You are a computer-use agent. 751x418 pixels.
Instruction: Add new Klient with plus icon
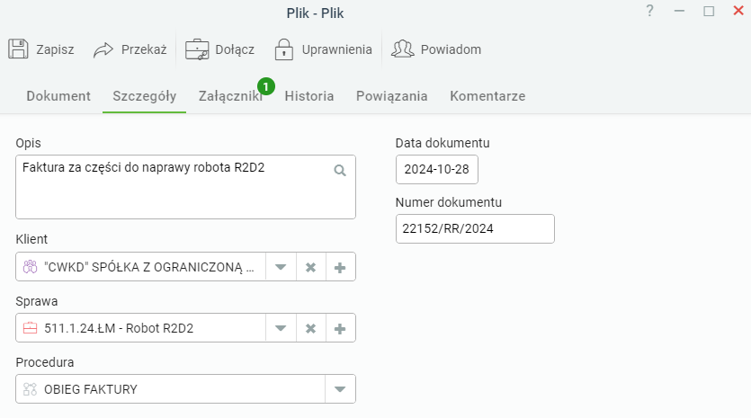tap(340, 267)
